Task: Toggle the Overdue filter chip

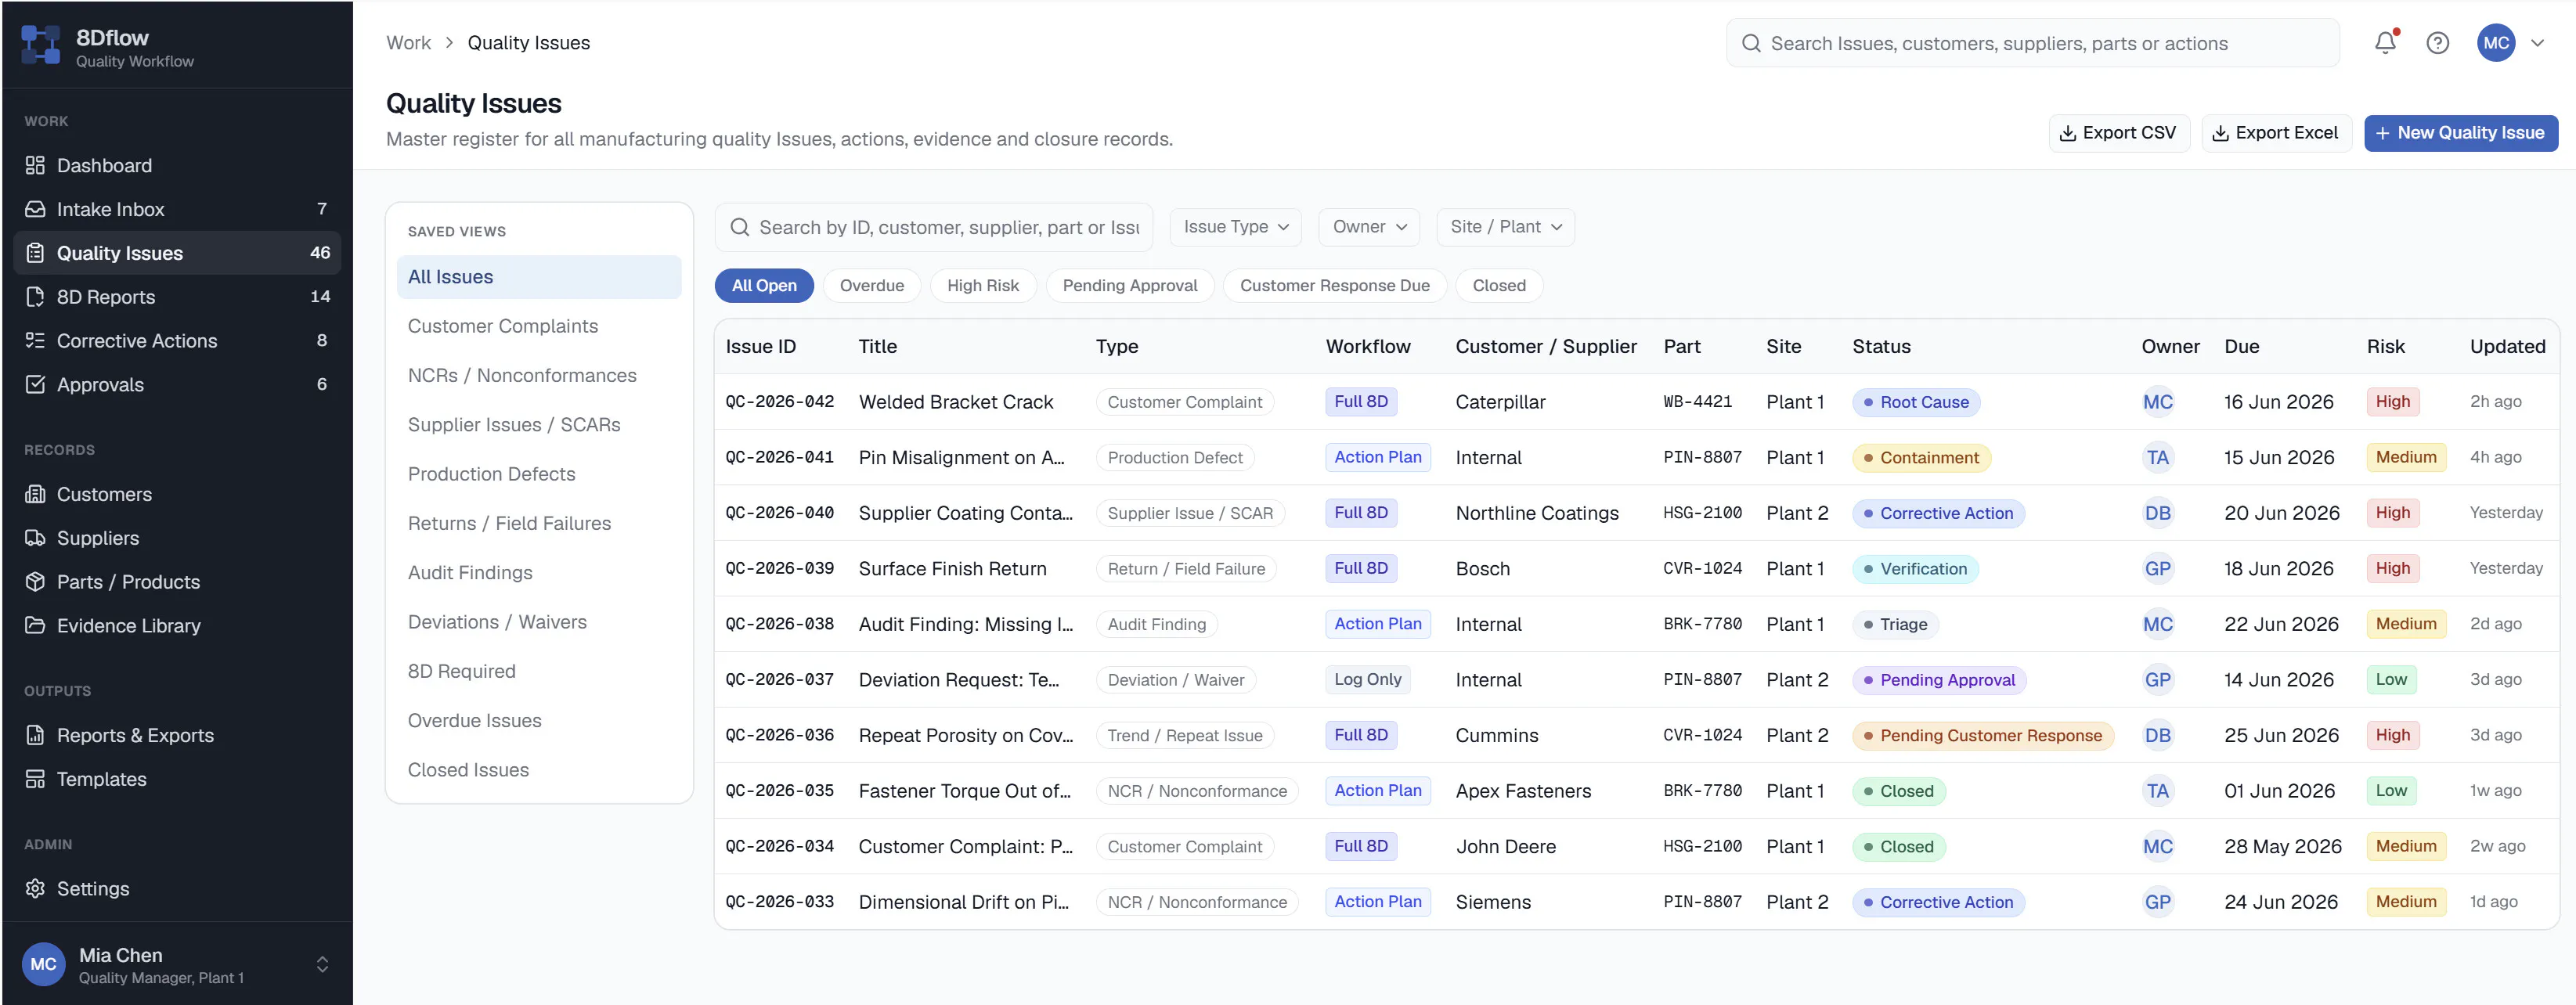Action: [x=871, y=286]
